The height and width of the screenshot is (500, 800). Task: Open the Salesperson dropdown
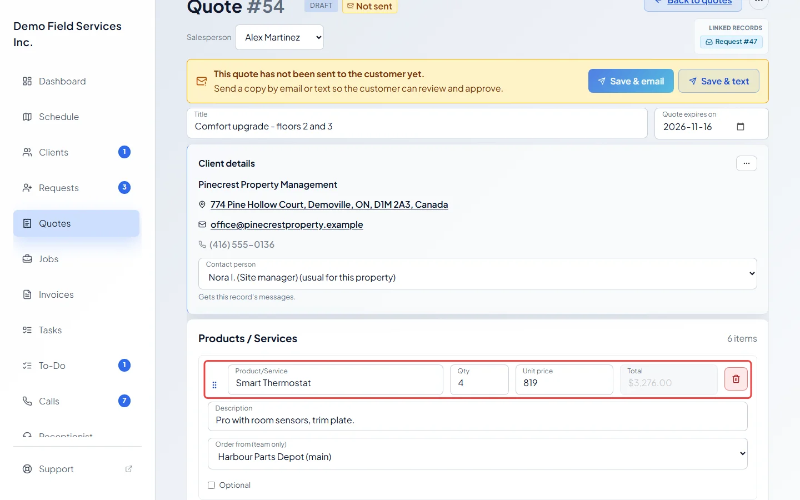[279, 37]
